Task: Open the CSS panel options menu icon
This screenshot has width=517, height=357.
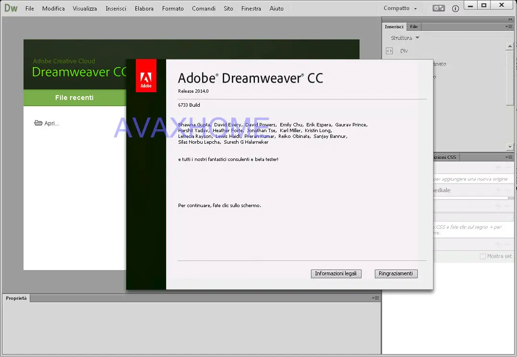Action: point(509,158)
